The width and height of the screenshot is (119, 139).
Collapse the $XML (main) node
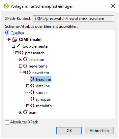coord(10,40)
